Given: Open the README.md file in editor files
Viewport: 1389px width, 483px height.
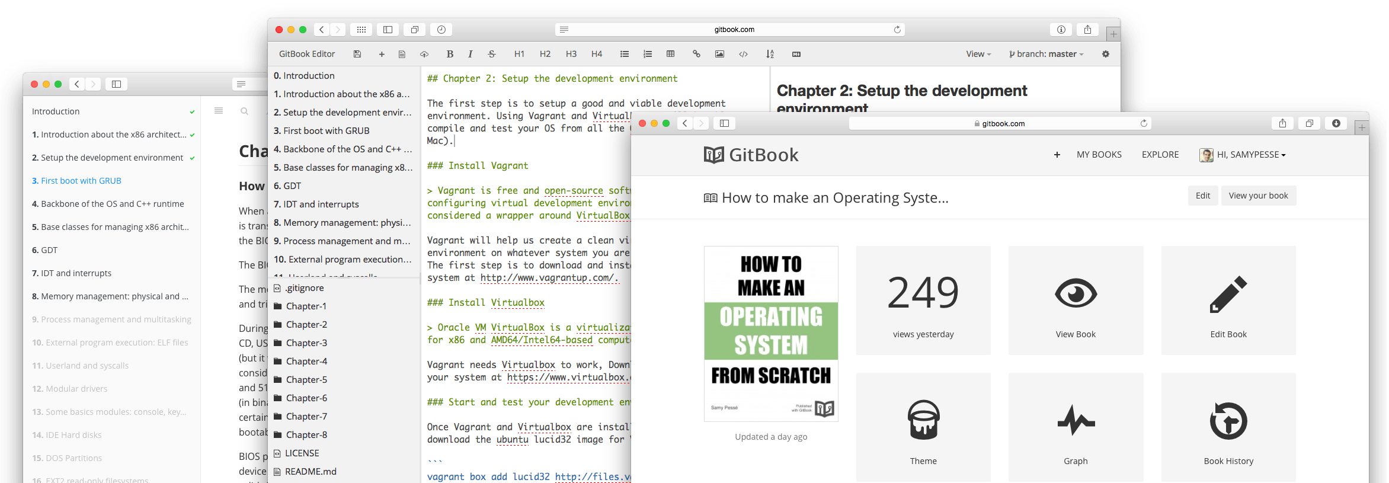Looking at the screenshot, I should click(x=305, y=472).
